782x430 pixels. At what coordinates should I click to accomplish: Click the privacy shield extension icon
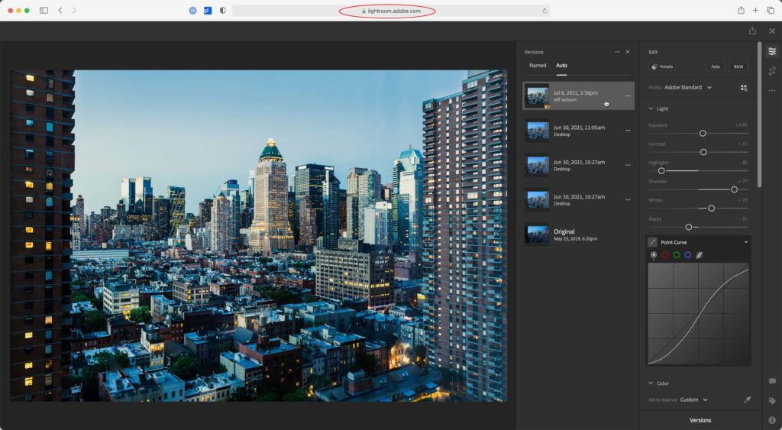pyautogui.click(x=222, y=11)
